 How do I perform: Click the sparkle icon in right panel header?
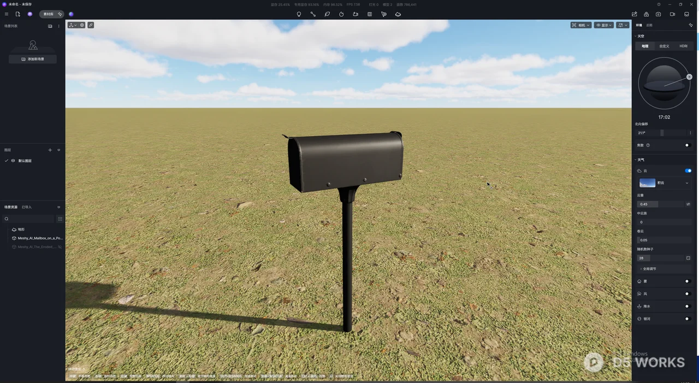point(691,25)
